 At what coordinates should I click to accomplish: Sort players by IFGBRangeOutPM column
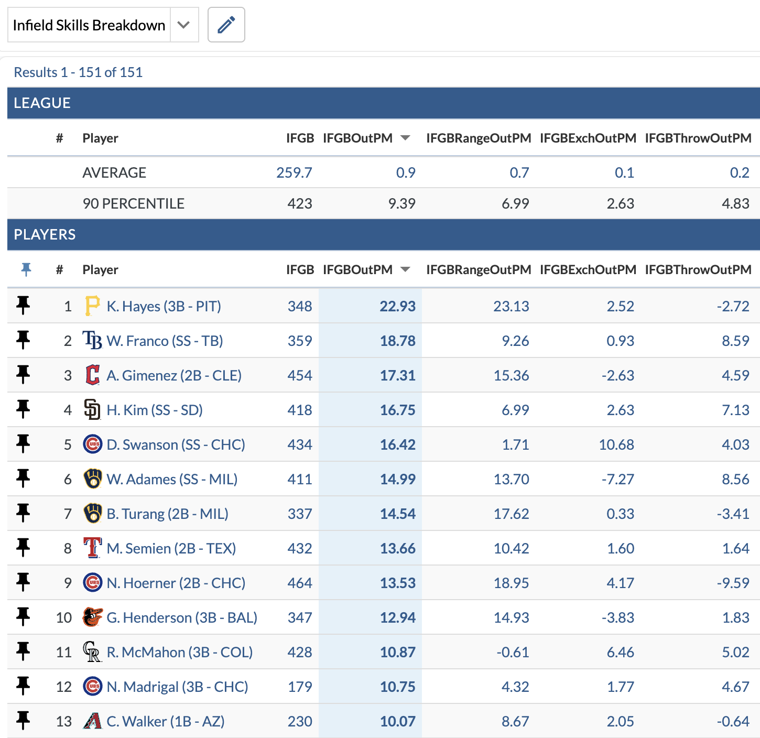pos(478,269)
